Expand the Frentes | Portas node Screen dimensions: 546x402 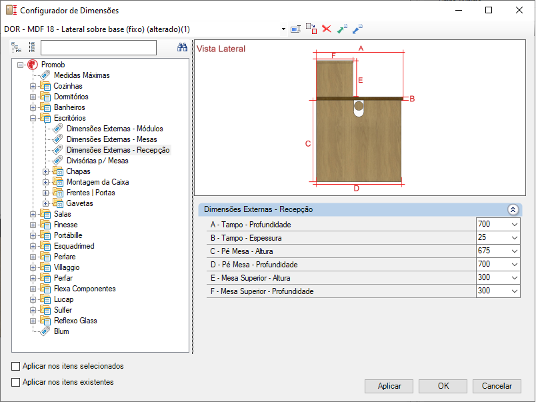(x=45, y=193)
